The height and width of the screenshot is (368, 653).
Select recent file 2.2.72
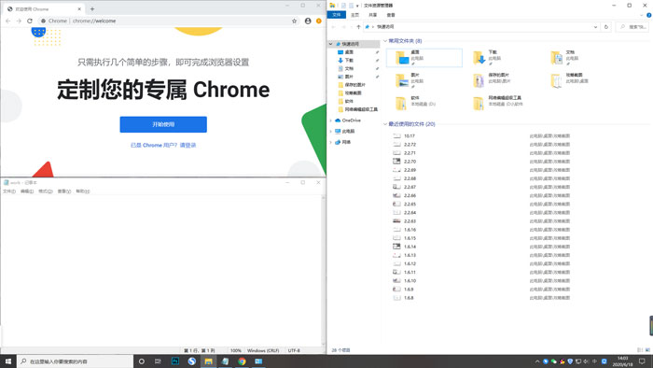410,145
